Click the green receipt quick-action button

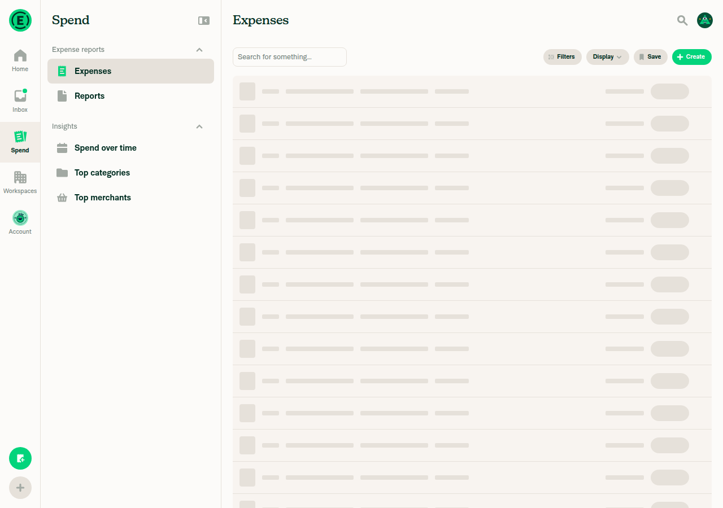coord(20,458)
